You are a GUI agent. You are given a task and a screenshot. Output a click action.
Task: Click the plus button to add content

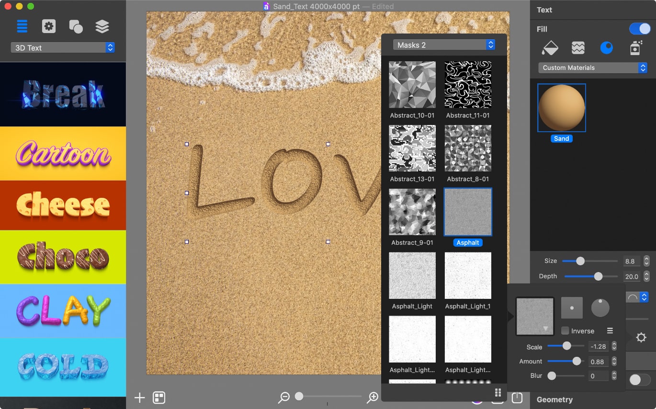point(139,397)
